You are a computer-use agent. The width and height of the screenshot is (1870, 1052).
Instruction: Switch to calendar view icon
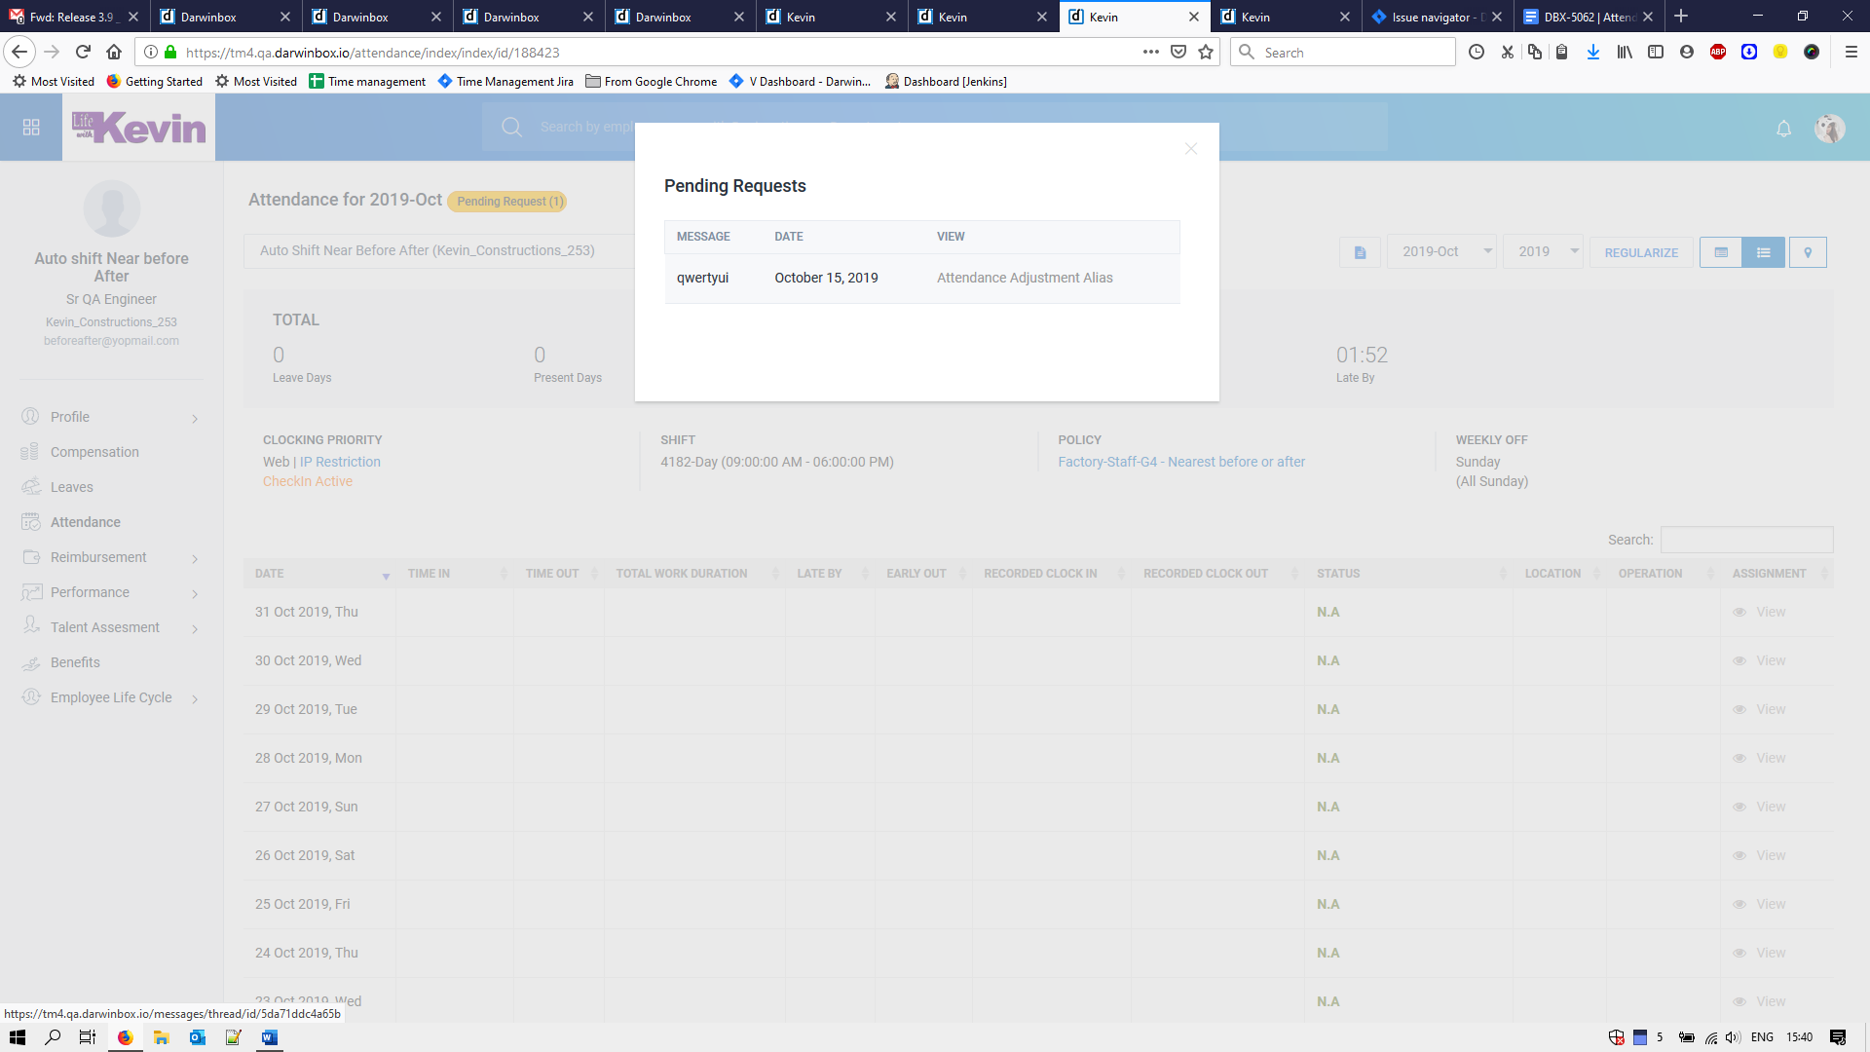point(1721,252)
